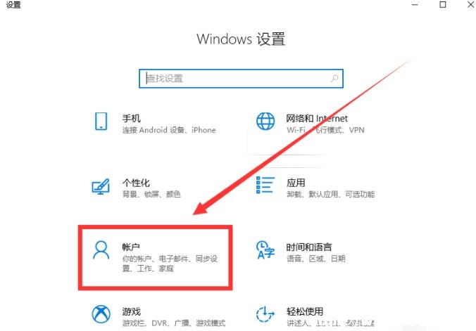Screen dimensions: 476x331
Task: Open the 时间和语言 language icon
Action: [x=265, y=250]
